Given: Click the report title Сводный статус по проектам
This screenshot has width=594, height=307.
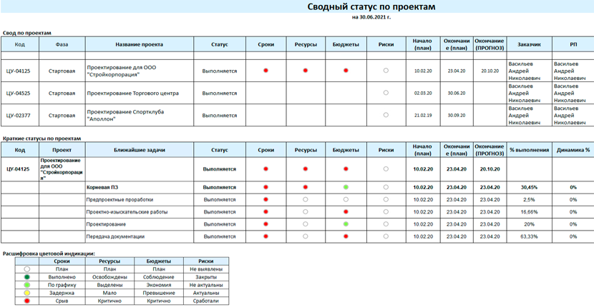Looking at the screenshot, I should click(x=371, y=7).
